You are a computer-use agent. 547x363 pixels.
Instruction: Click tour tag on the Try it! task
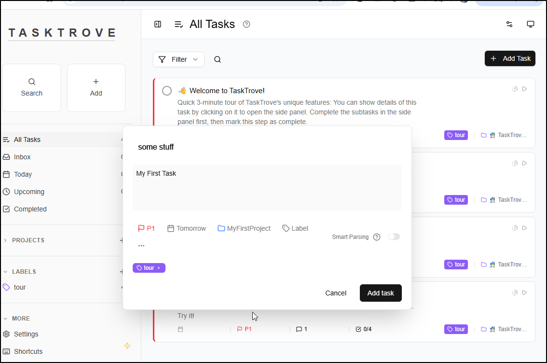pos(456,329)
